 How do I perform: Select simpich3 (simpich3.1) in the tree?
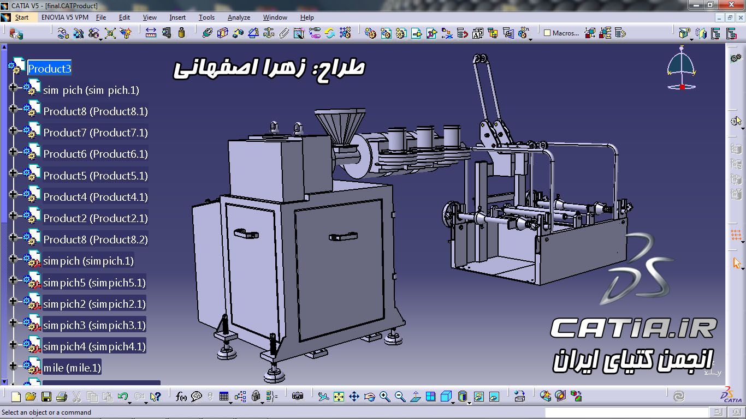94,325
